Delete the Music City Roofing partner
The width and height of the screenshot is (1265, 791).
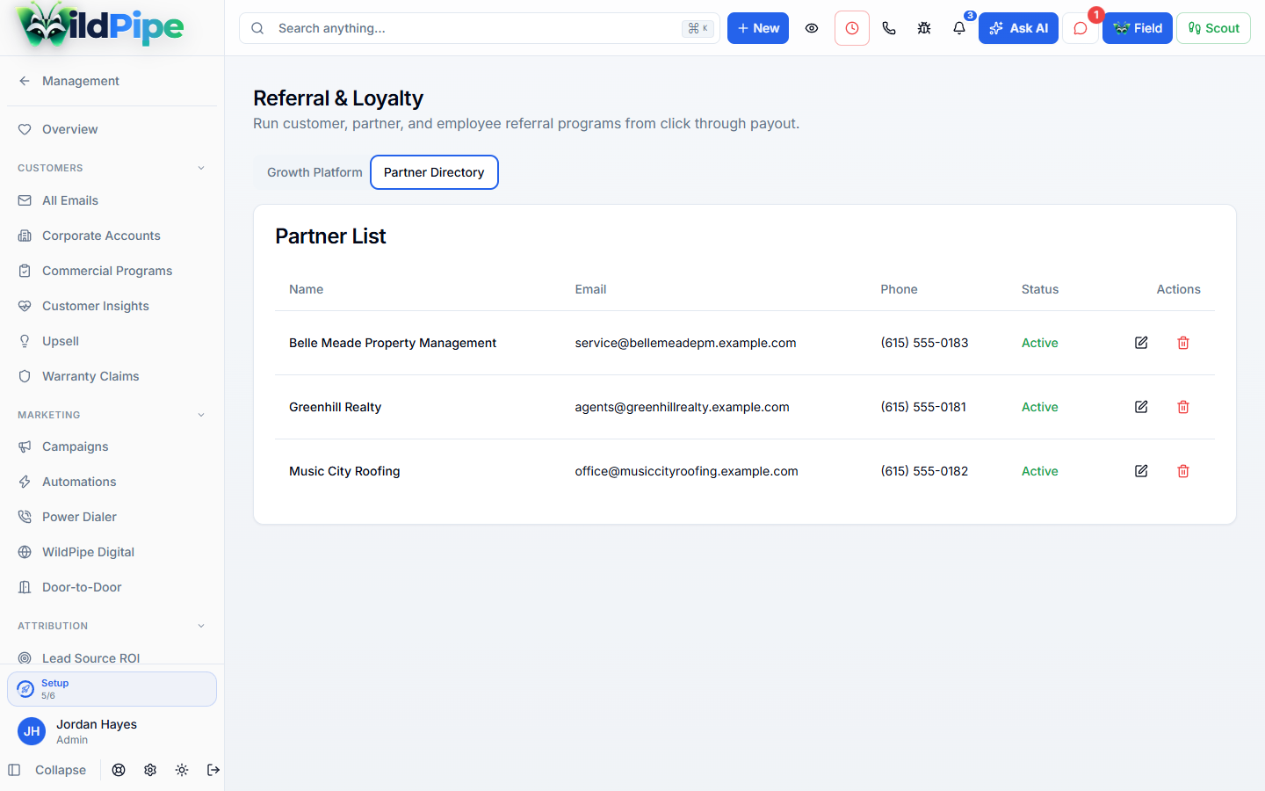click(x=1183, y=471)
